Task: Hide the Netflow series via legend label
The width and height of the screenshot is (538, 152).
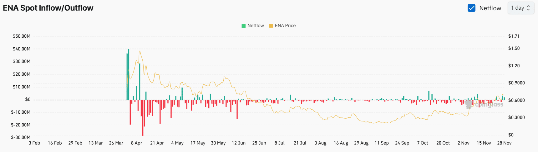Action: tap(256, 26)
